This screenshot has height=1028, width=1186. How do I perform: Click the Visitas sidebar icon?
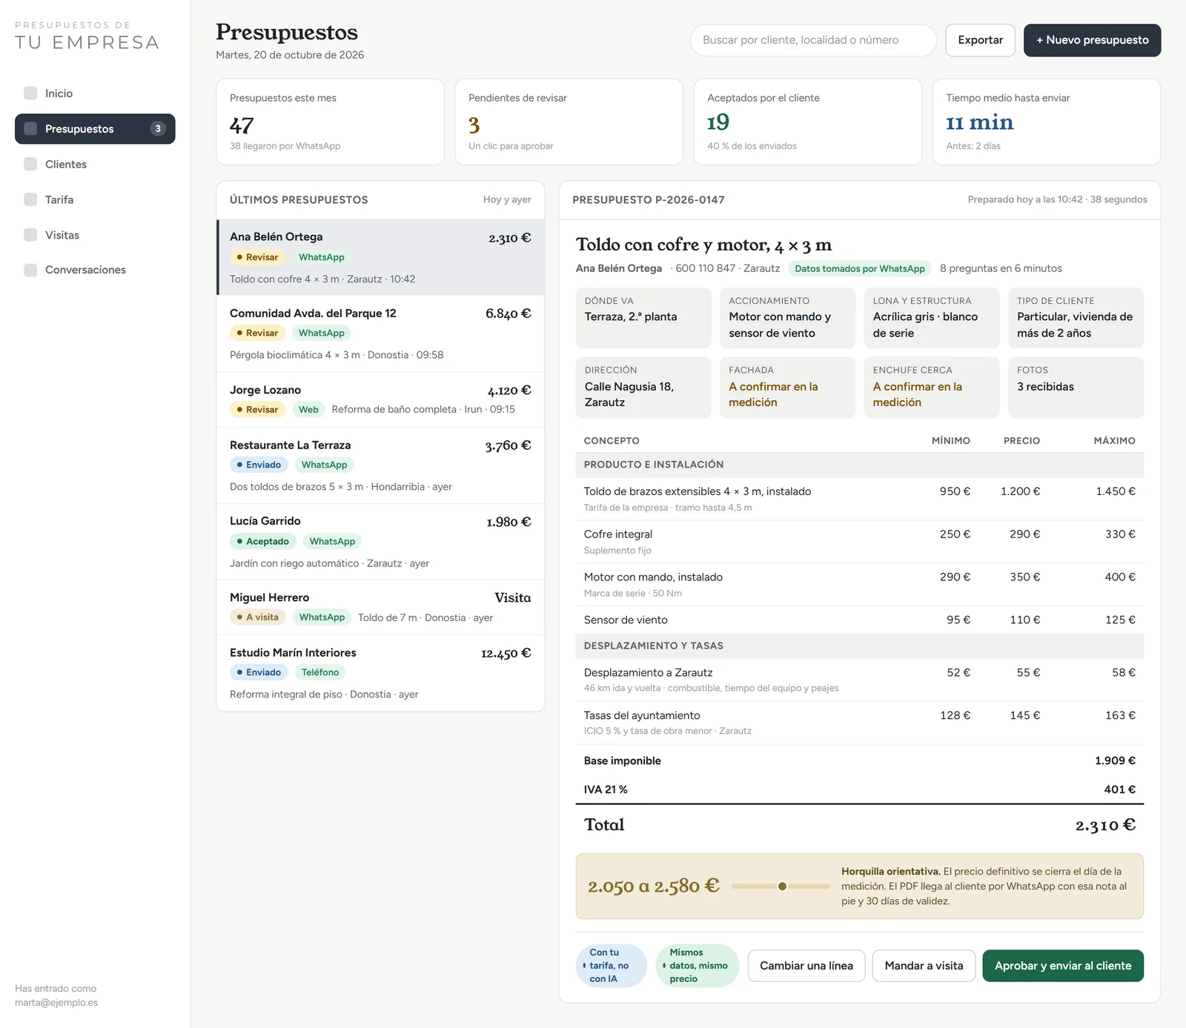(30, 235)
